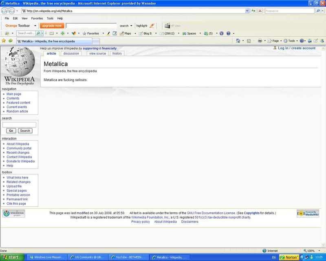The width and height of the screenshot is (326, 261).
Task: Click the highlight pencil icon on Orange Toolbar
Action: 152,26
